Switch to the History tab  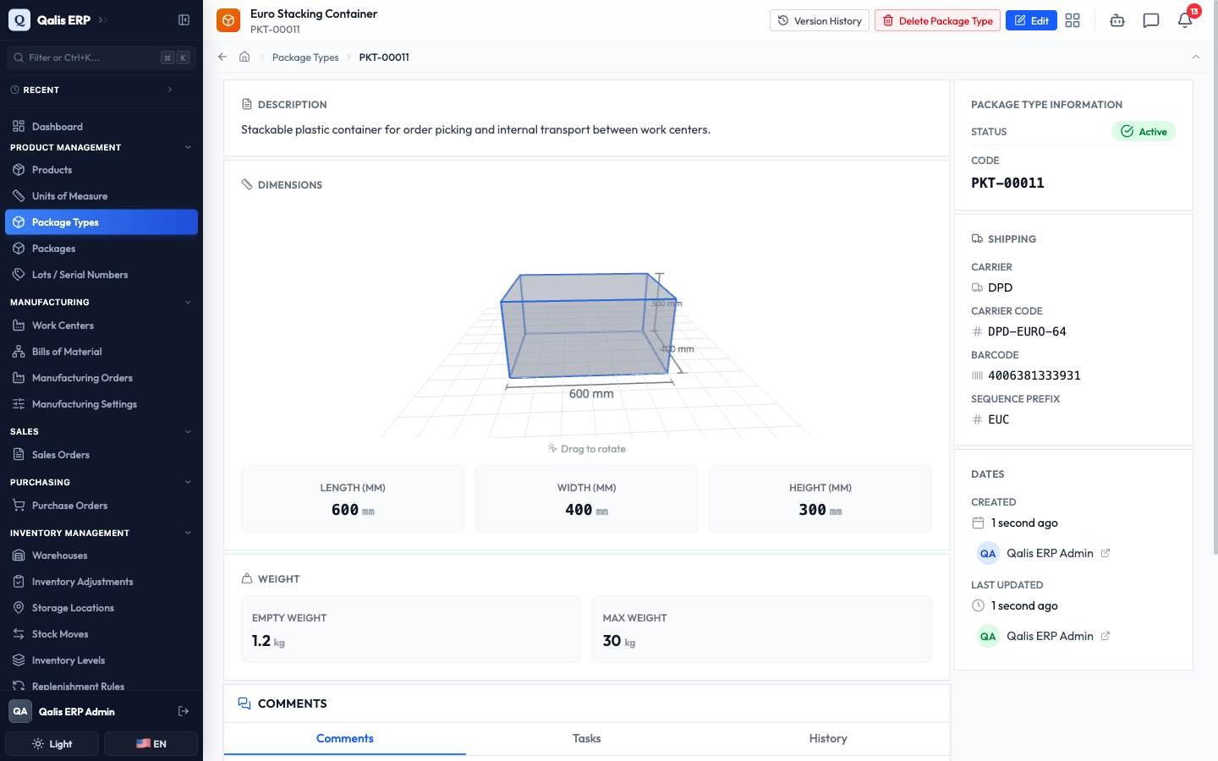click(x=828, y=738)
